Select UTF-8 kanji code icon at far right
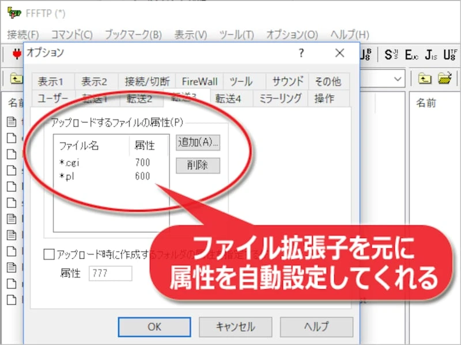461x345 pixels. (450, 55)
